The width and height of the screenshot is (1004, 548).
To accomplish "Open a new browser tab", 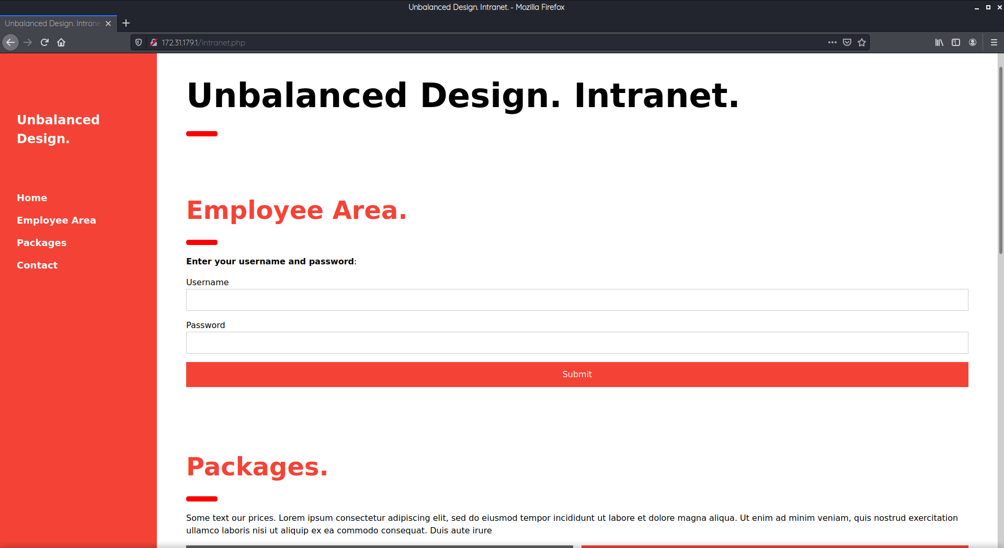I will 126,23.
